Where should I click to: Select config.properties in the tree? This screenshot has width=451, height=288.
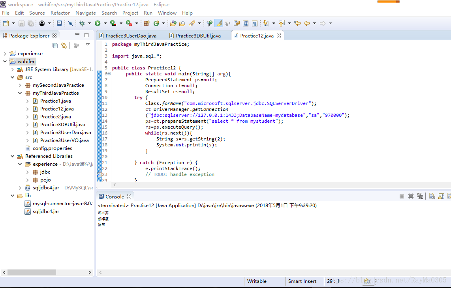(53, 148)
